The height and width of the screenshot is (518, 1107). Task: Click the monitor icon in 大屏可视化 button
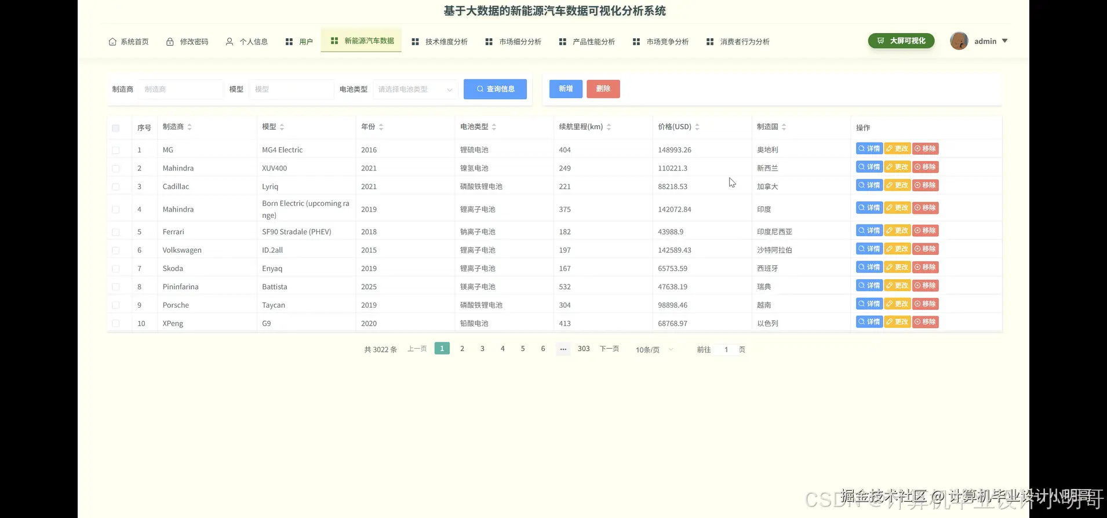click(880, 41)
